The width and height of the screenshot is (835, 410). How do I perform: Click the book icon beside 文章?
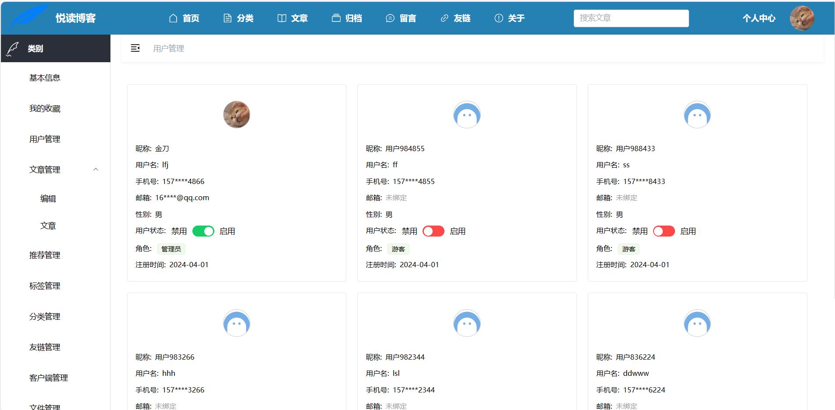(x=282, y=18)
